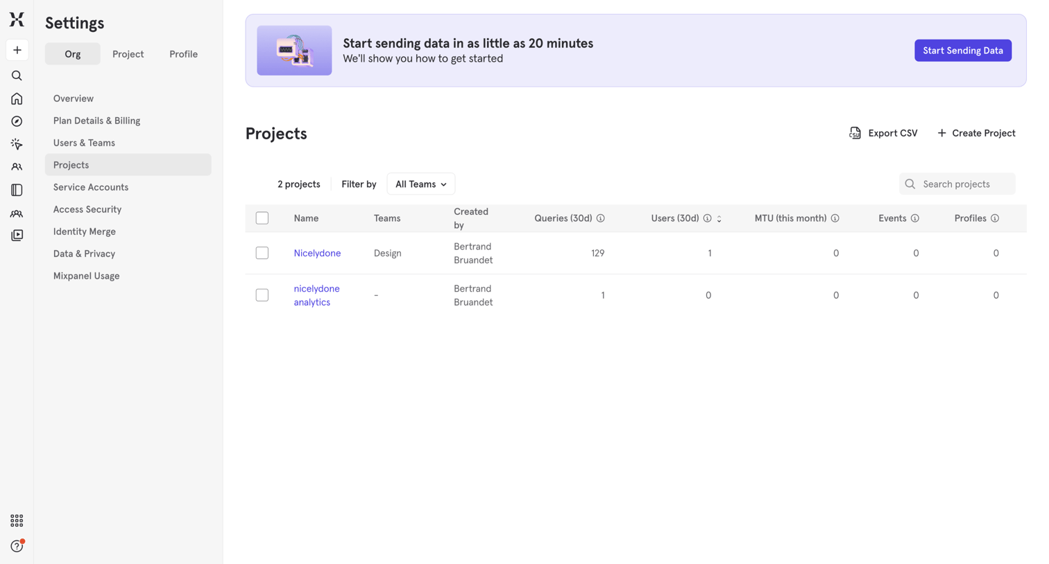Open the apps grid icon
1049x564 pixels.
coord(17,520)
